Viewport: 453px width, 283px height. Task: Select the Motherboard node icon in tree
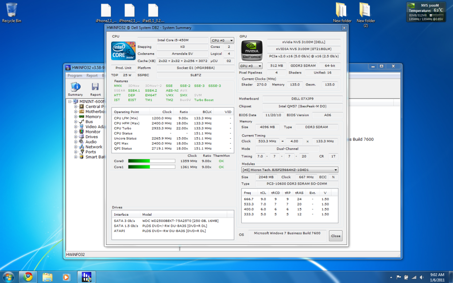[x=82, y=112]
